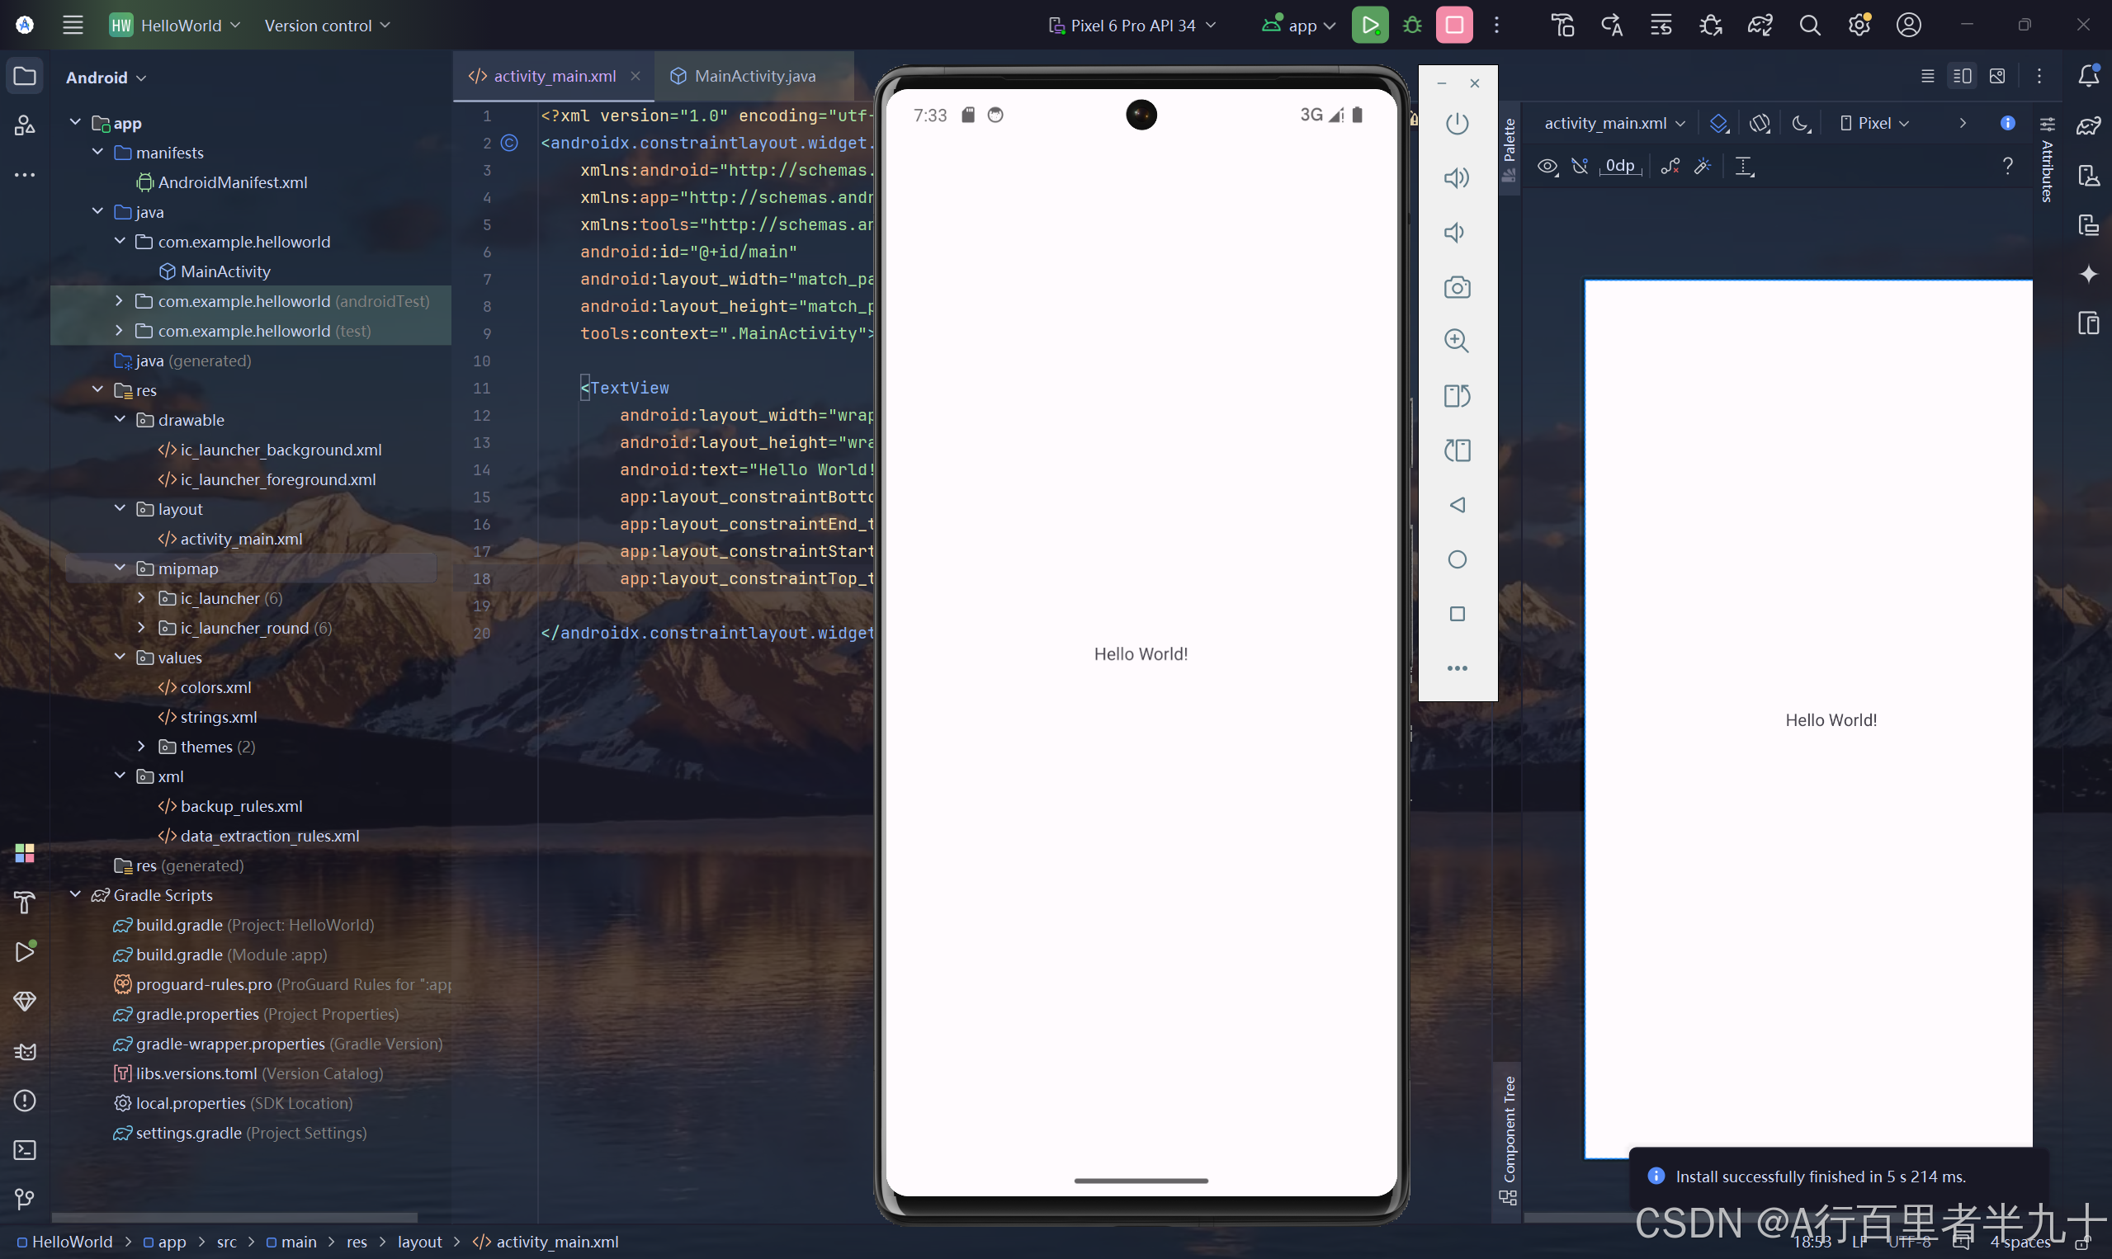Open the Terminal tool window

(x=25, y=1150)
